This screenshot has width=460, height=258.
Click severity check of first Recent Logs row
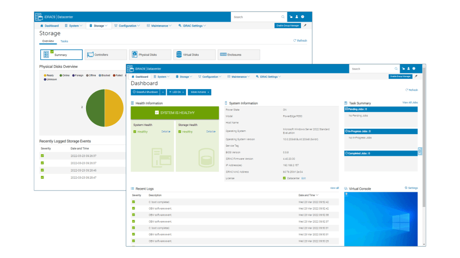pyautogui.click(x=133, y=202)
